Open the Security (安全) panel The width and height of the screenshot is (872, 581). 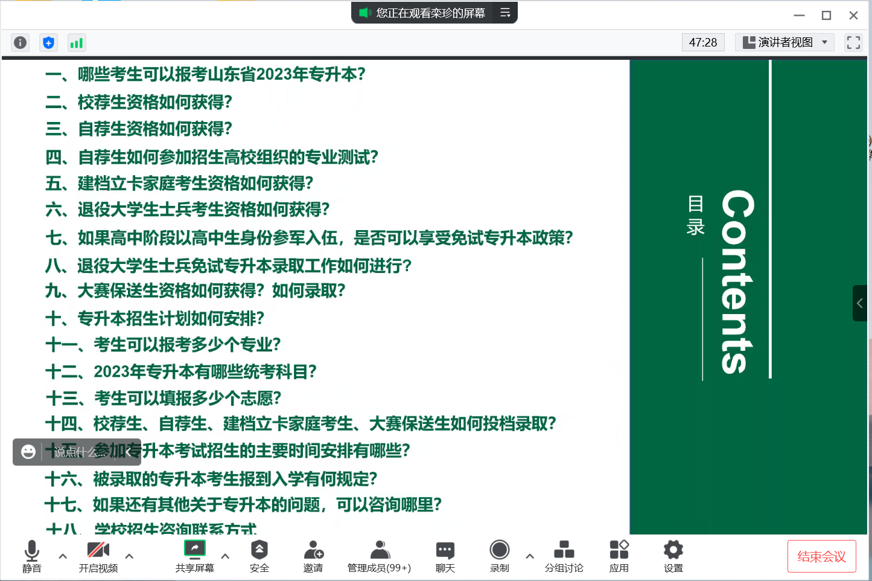coord(259,556)
